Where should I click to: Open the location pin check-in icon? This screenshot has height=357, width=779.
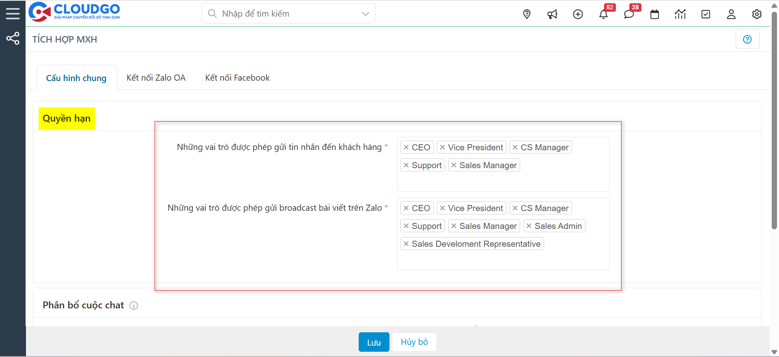click(x=527, y=14)
